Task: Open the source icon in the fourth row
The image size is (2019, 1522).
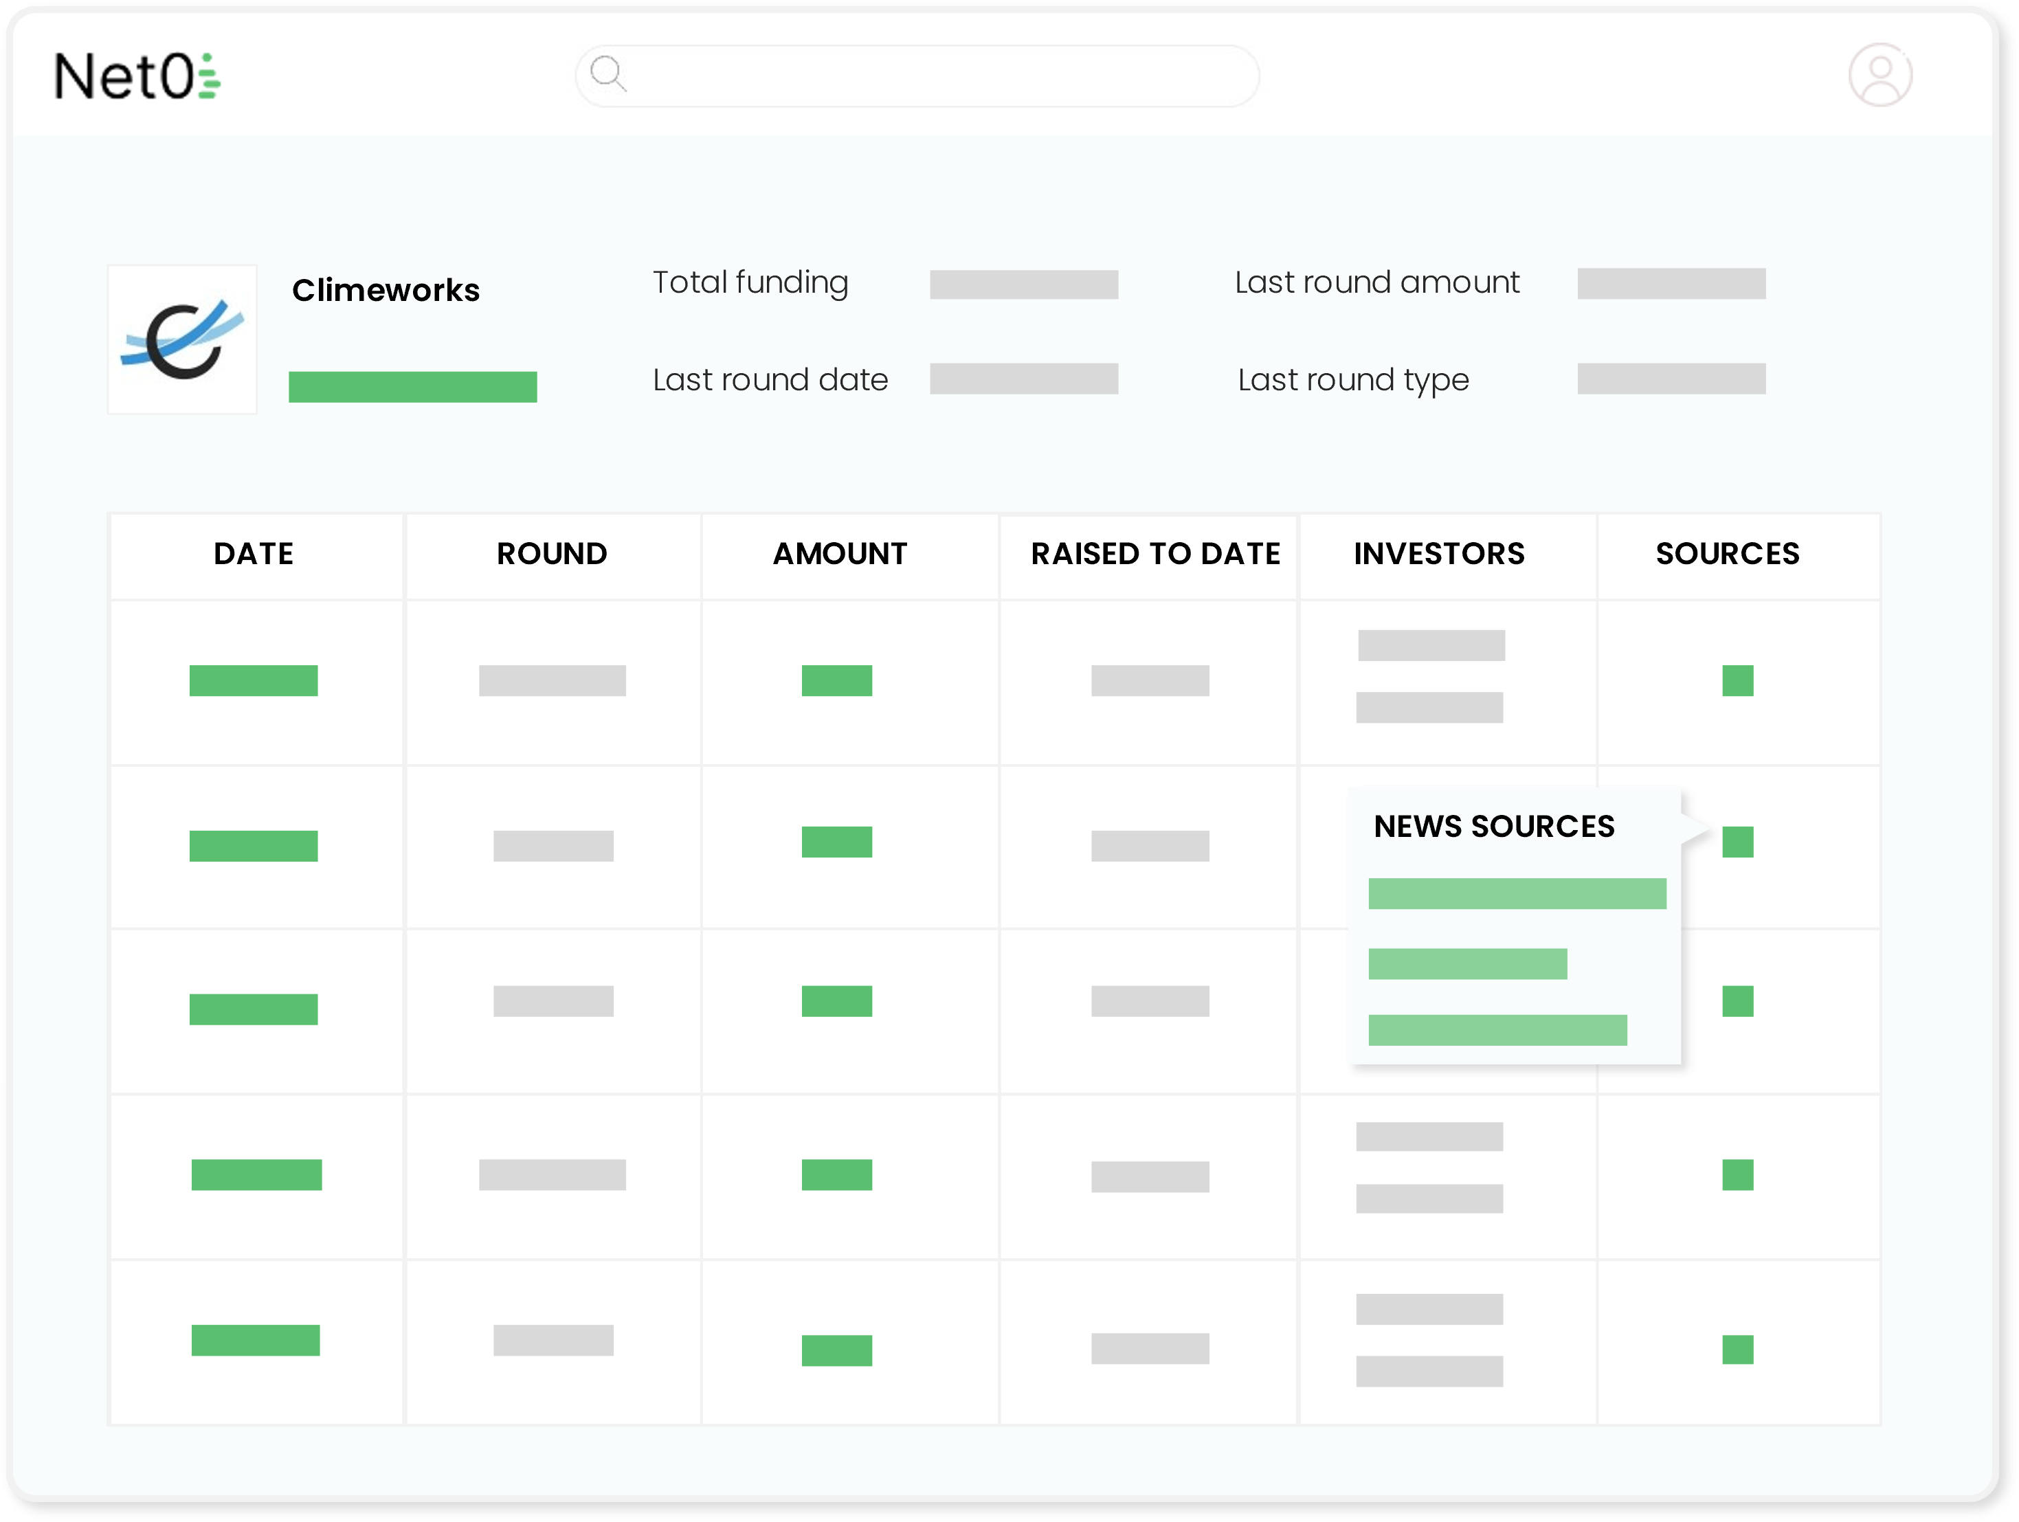Action: (x=1738, y=1175)
